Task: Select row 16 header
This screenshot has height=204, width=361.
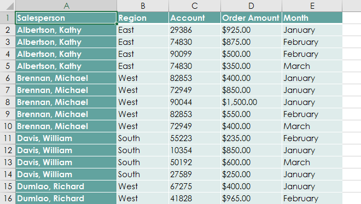Action: 8,198
